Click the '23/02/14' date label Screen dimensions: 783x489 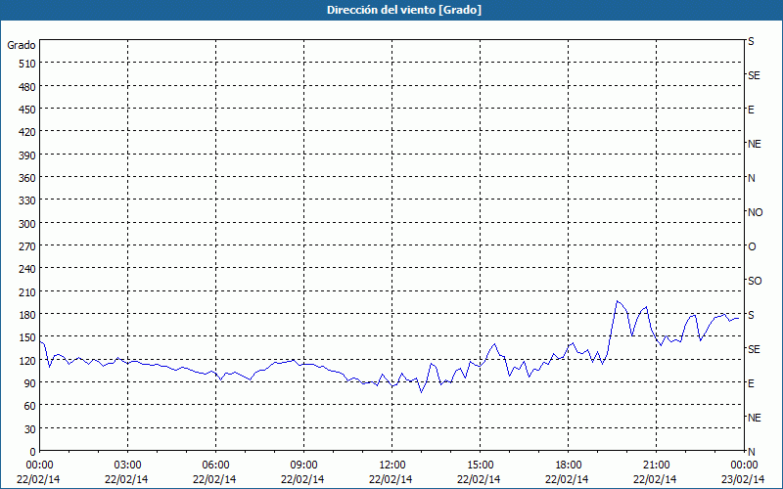[x=743, y=479]
